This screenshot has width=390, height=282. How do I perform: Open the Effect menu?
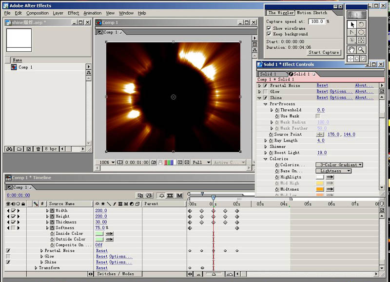[74, 13]
